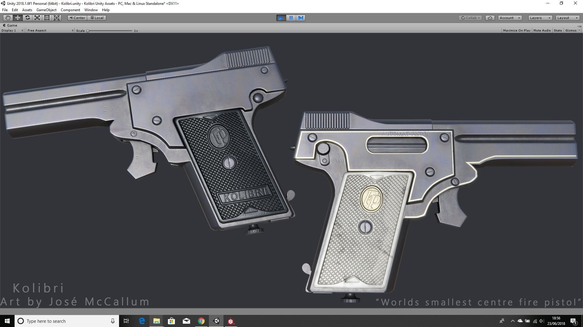This screenshot has width=583, height=327.
Task: Open the Window menu
Action: 91,10
